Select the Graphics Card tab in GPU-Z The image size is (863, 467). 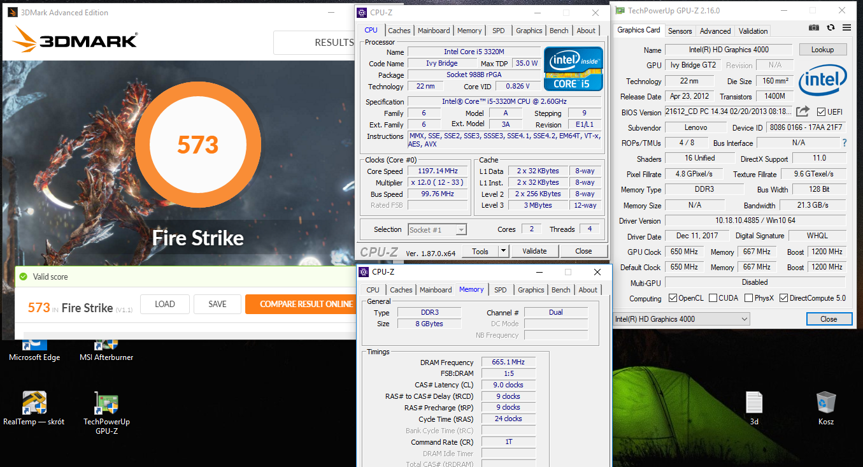[x=639, y=30]
